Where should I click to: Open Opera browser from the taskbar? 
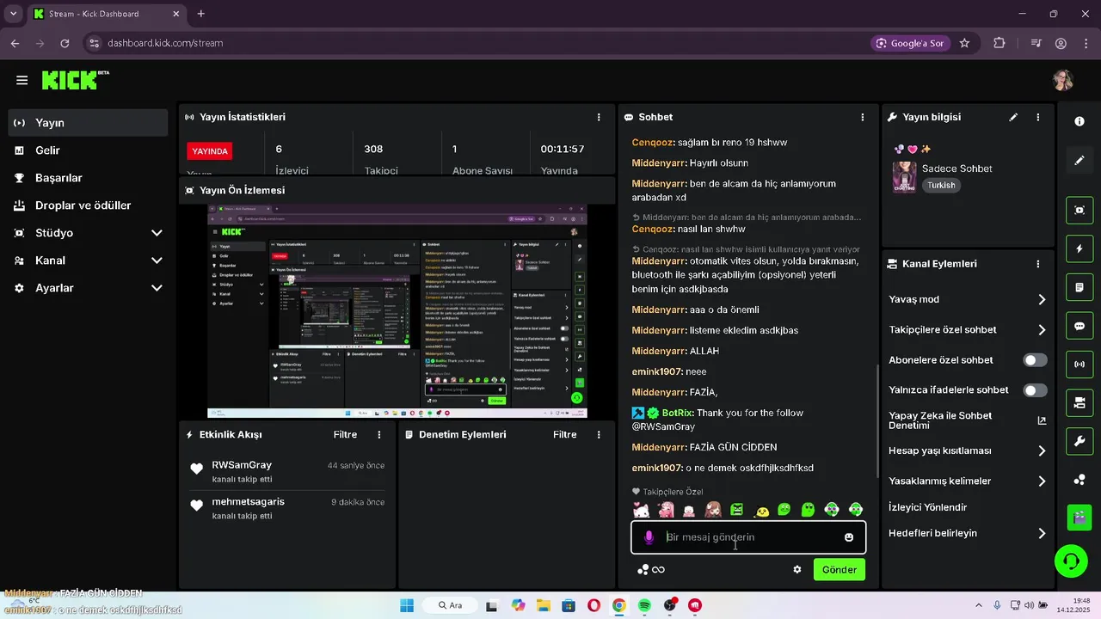click(594, 605)
